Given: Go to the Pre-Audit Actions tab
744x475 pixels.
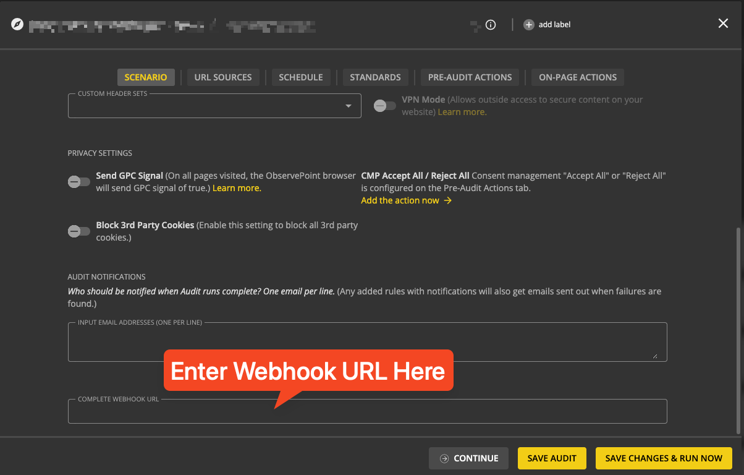Looking at the screenshot, I should (470, 77).
